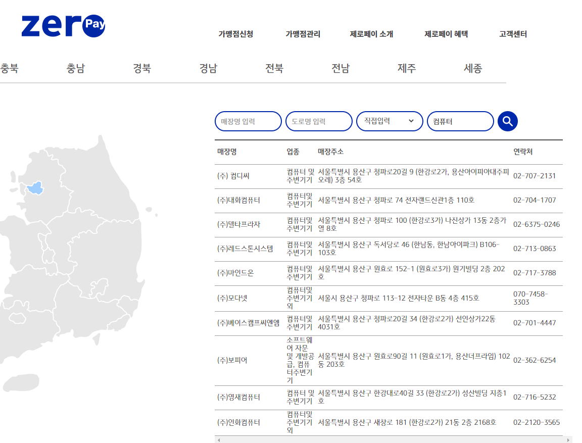The image size is (582, 443).
Task: Click phone number 02-704-1707
Action: point(535,201)
